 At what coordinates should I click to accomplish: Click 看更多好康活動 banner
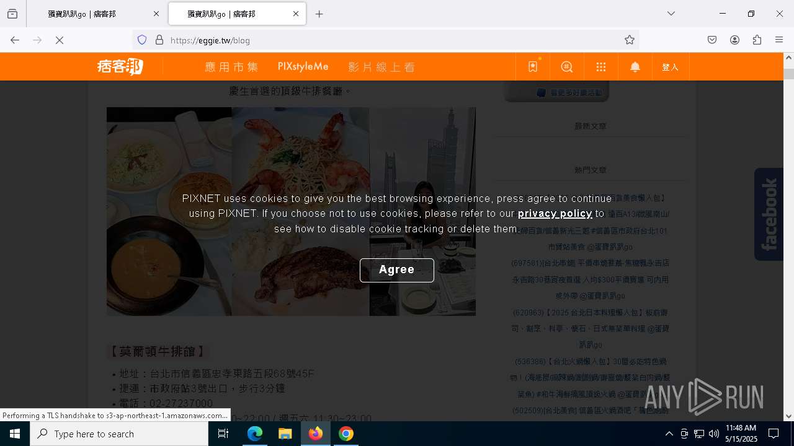click(x=557, y=92)
